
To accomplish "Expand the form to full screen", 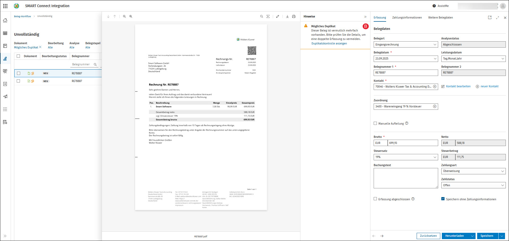I will click(498, 18).
